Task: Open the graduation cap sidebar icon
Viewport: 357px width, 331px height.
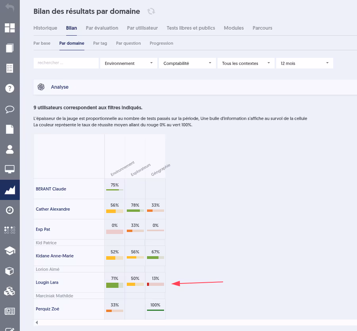Action: point(10,251)
